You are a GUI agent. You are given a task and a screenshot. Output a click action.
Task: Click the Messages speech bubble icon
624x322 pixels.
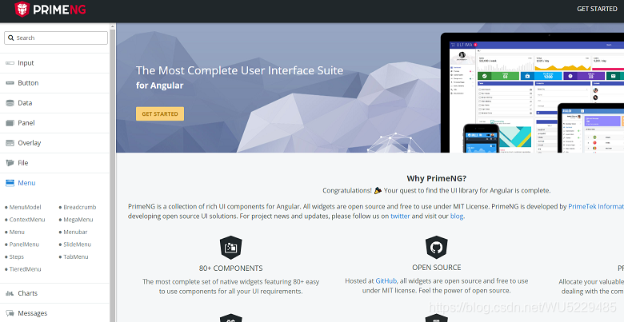coord(10,313)
